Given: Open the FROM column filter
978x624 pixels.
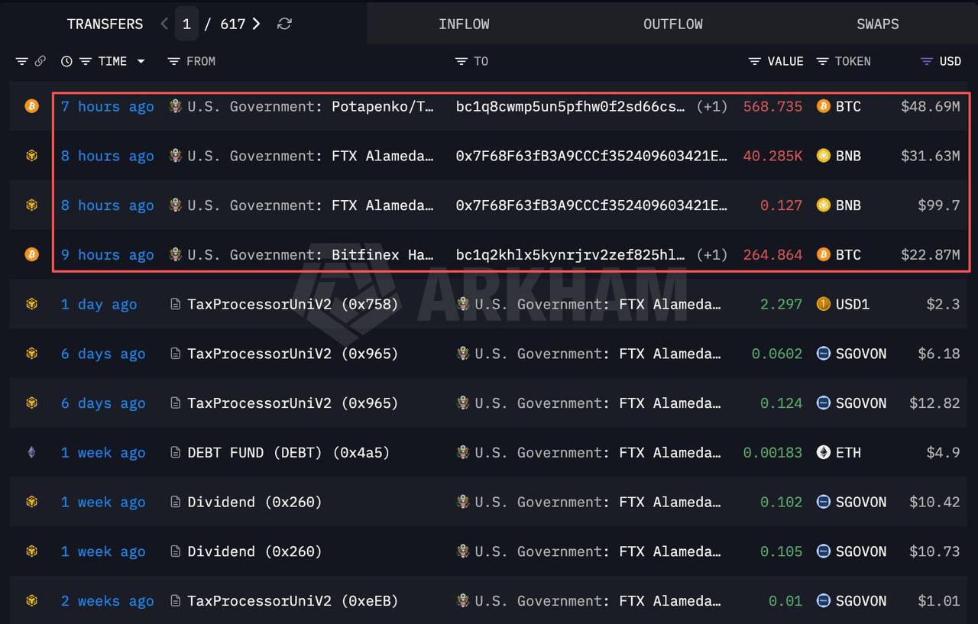Looking at the screenshot, I should [x=174, y=61].
